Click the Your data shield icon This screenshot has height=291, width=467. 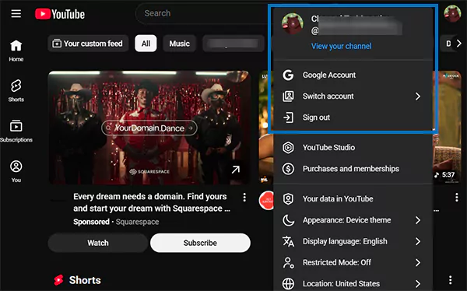pyautogui.click(x=288, y=198)
